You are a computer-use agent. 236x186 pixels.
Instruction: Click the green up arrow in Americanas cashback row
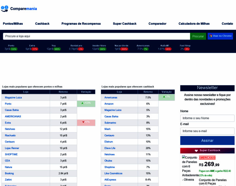164,97
